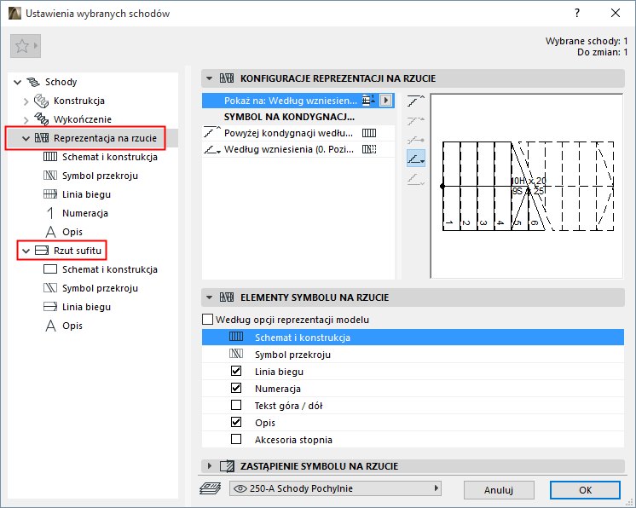Select Reprezentacja na rzucie tree item
Screen dimensions: 636x508
(x=105, y=138)
